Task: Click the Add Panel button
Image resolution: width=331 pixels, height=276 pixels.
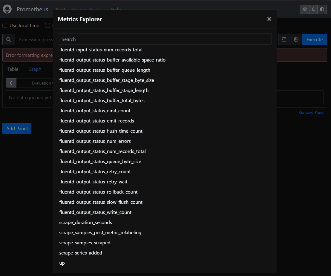Action: pyautogui.click(x=17, y=128)
